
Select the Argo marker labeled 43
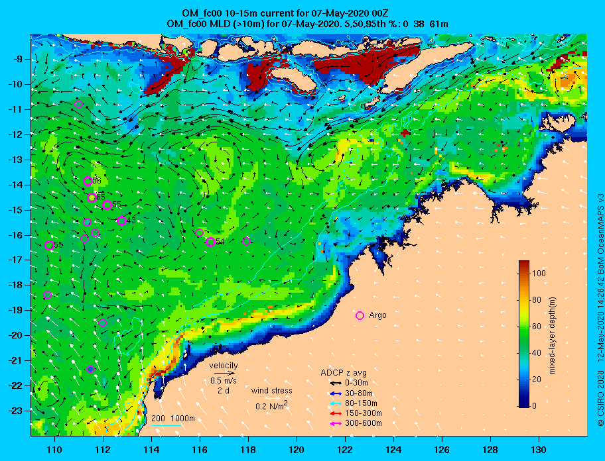coord(121,221)
